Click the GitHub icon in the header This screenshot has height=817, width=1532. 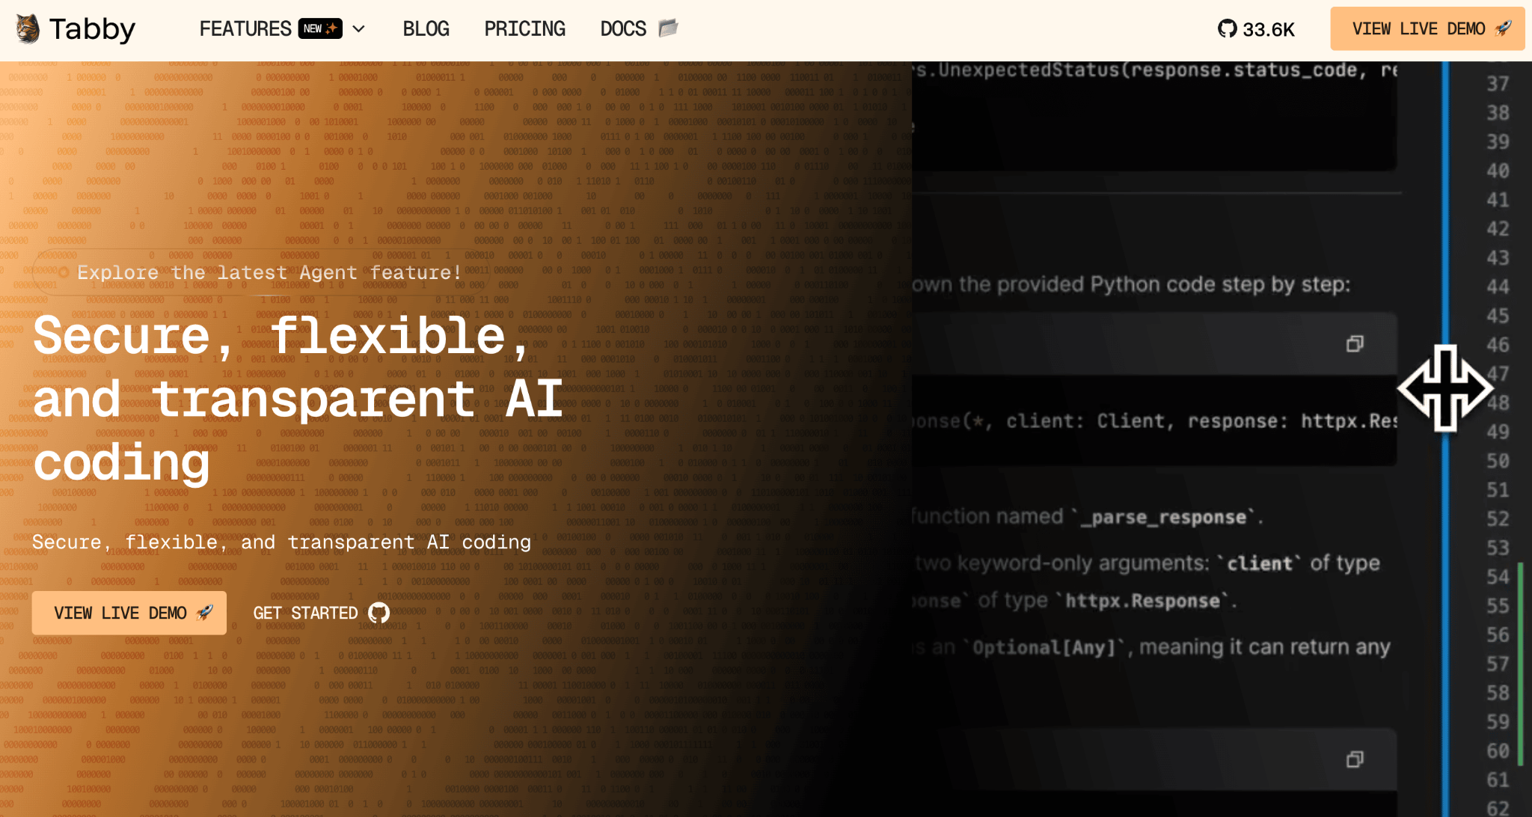point(1228,29)
